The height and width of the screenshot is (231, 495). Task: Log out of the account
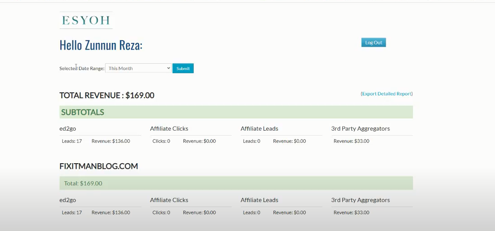tap(374, 42)
